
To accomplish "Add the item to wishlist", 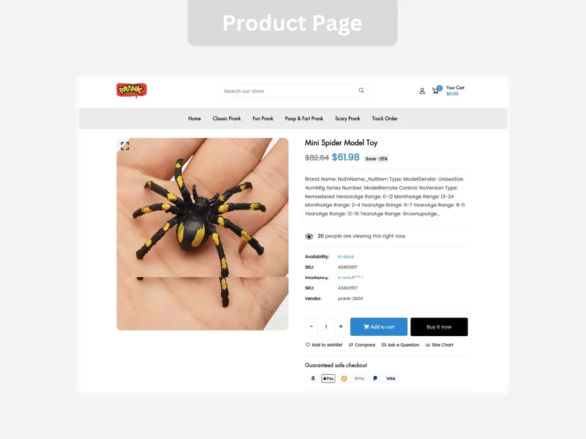I will (x=324, y=345).
